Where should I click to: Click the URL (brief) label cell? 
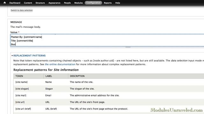click(51, 109)
